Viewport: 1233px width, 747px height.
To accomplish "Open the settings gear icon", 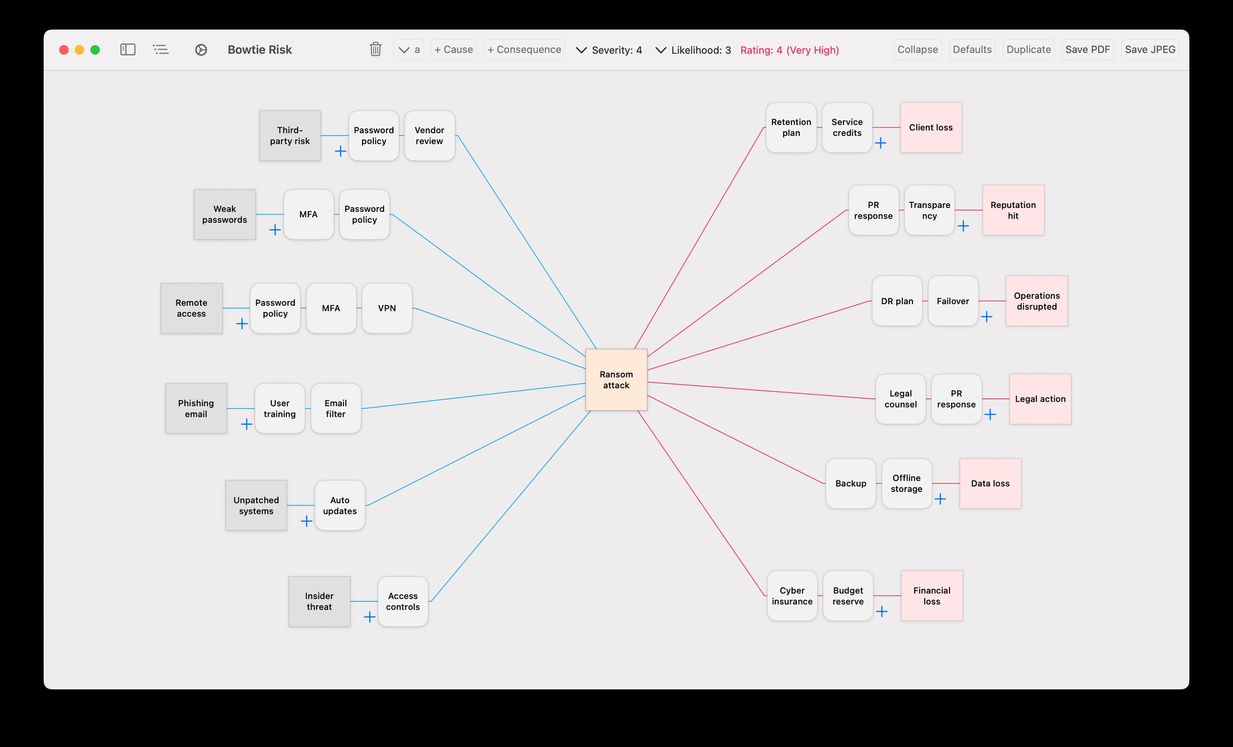I will coord(201,49).
